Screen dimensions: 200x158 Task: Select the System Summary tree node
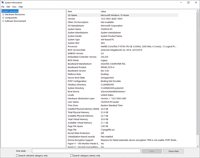10,11
